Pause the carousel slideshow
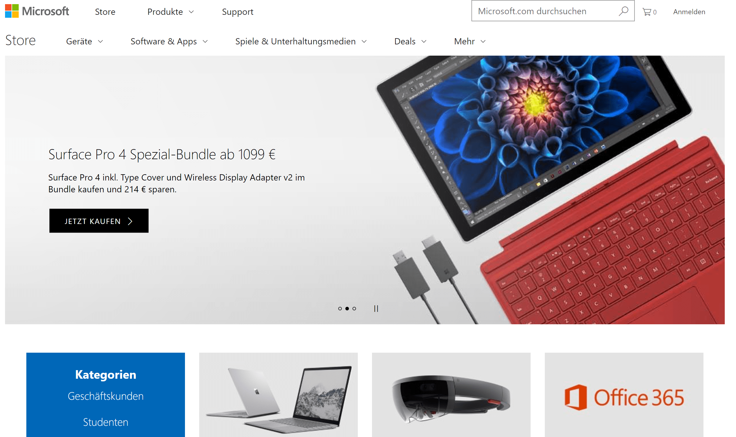The width and height of the screenshot is (736, 437). coord(376,309)
